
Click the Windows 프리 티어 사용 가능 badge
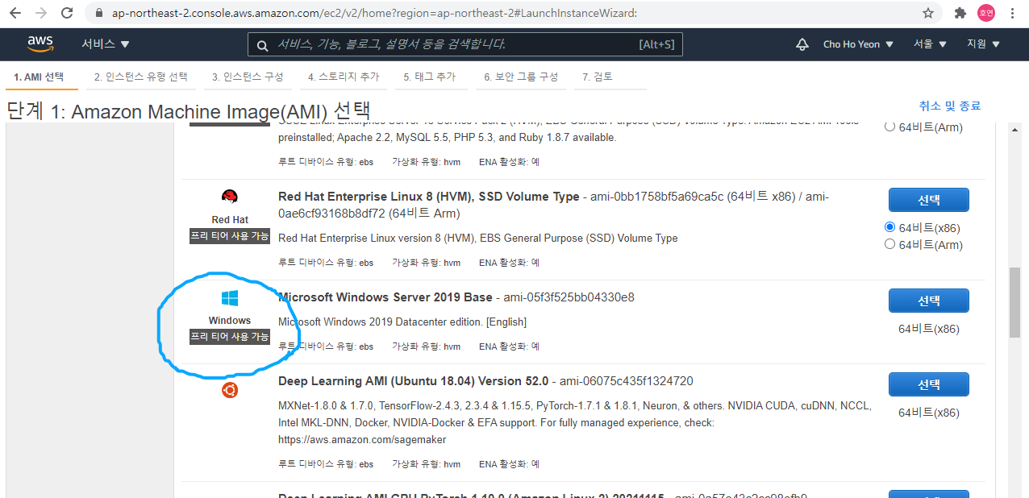click(230, 337)
